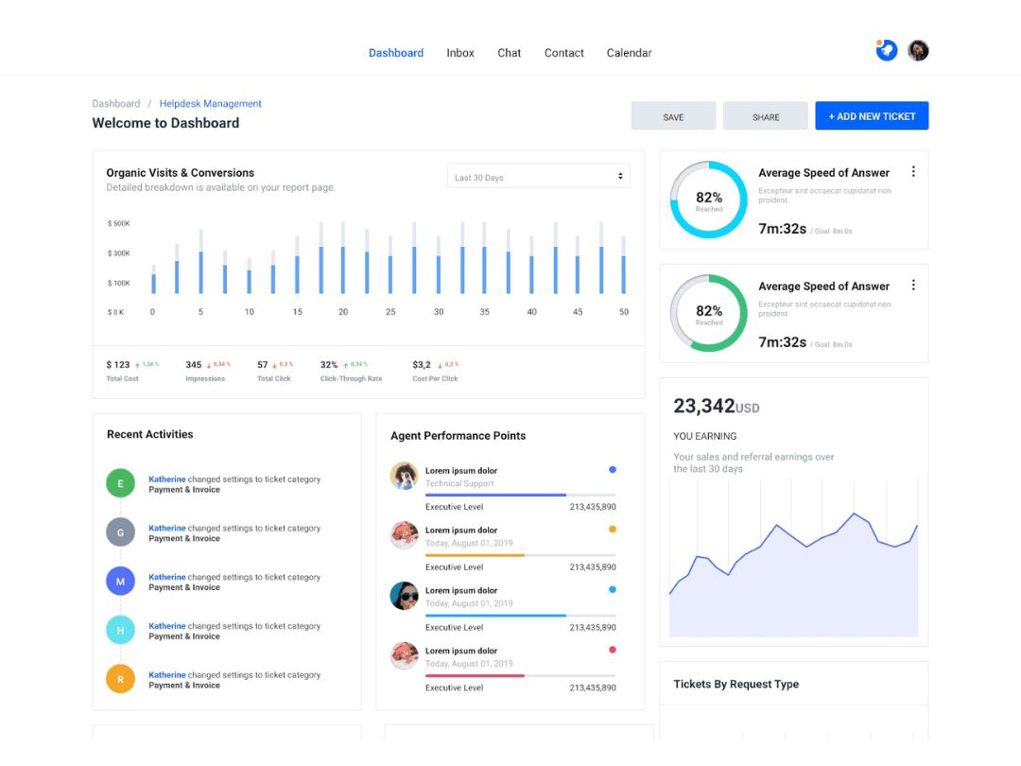Click the Organic Visits & Conversions title
Screen dimensions: 1021x766
181,173
